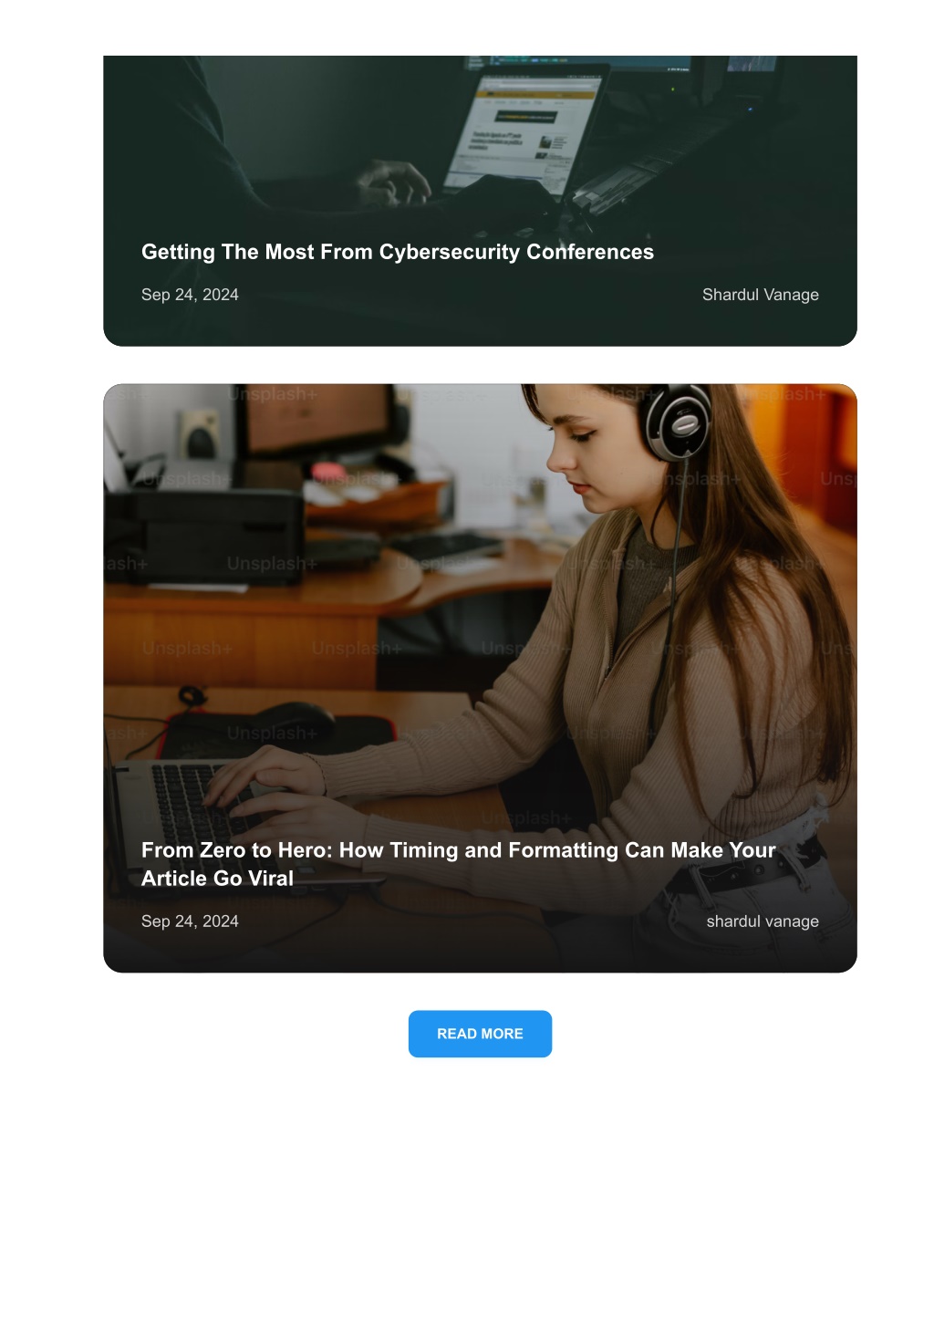The width and height of the screenshot is (934, 1322).
Task: Open the Getting The Most From Cybersecurity Conferences article
Action: click(398, 252)
